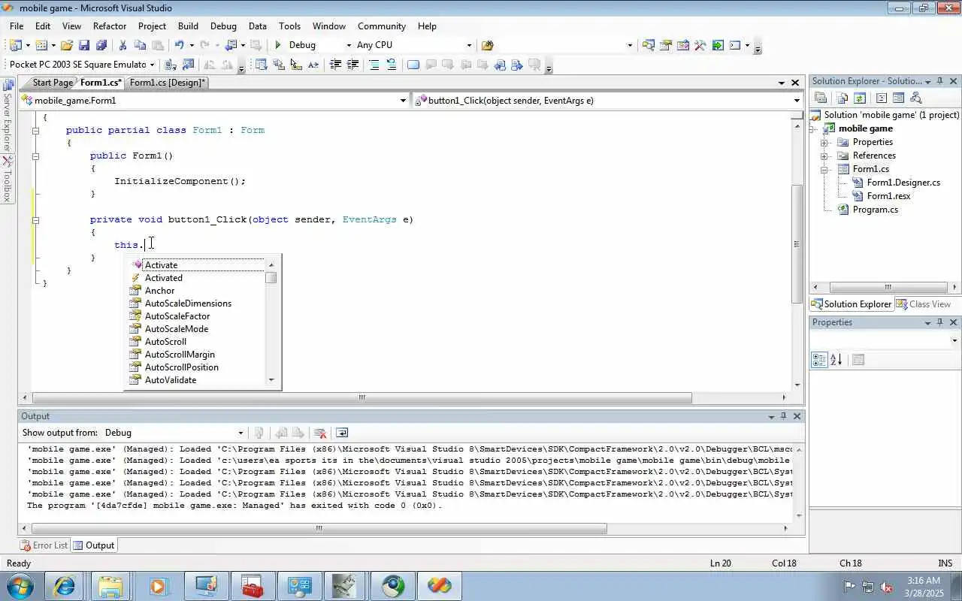Open the Server Explorer side tab
This screenshot has height=601, width=962.
7,114
